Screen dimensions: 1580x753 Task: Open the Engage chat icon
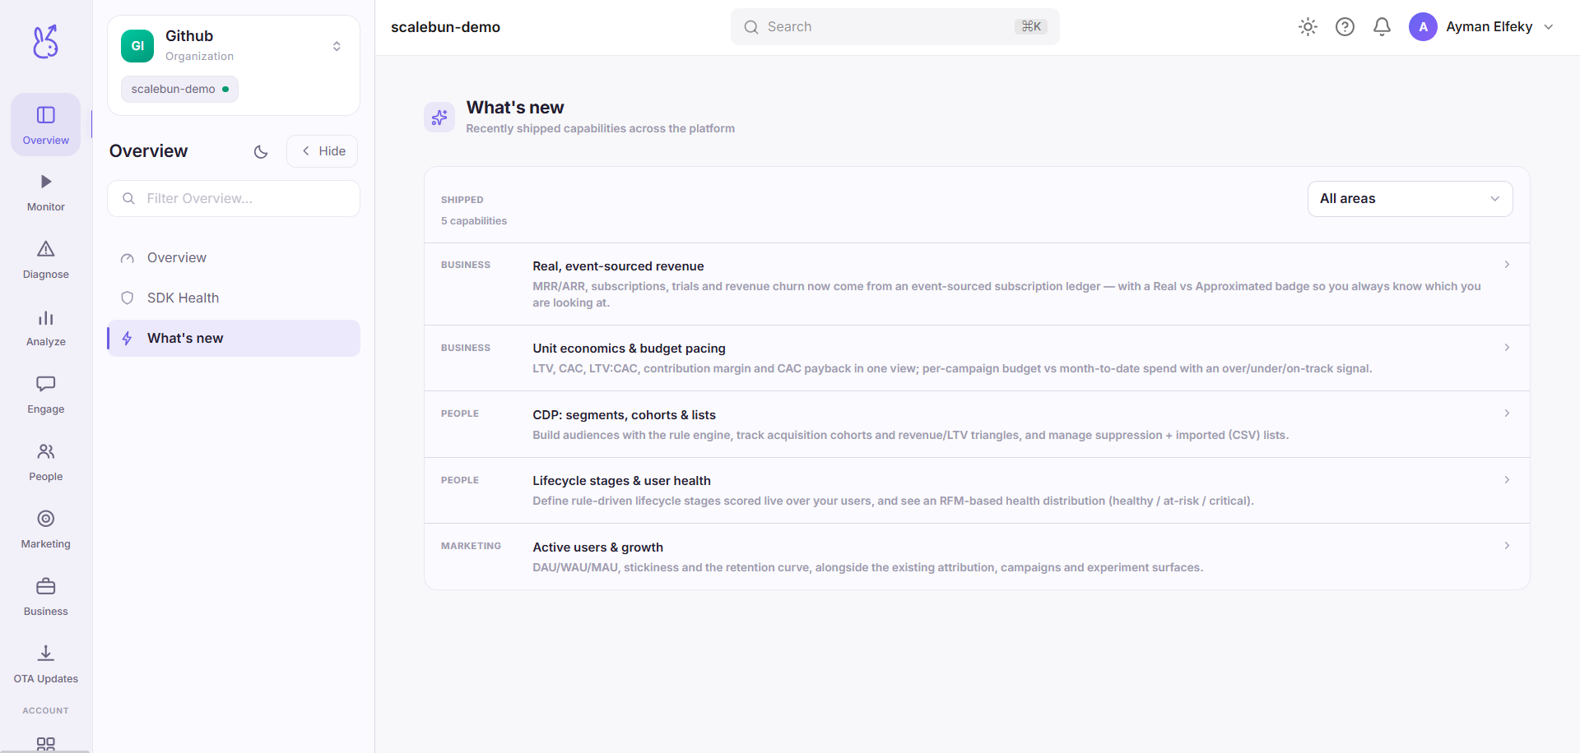pyautogui.click(x=46, y=384)
